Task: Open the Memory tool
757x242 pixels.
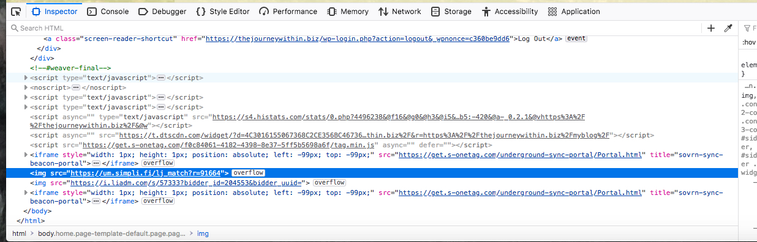Action: [x=348, y=12]
